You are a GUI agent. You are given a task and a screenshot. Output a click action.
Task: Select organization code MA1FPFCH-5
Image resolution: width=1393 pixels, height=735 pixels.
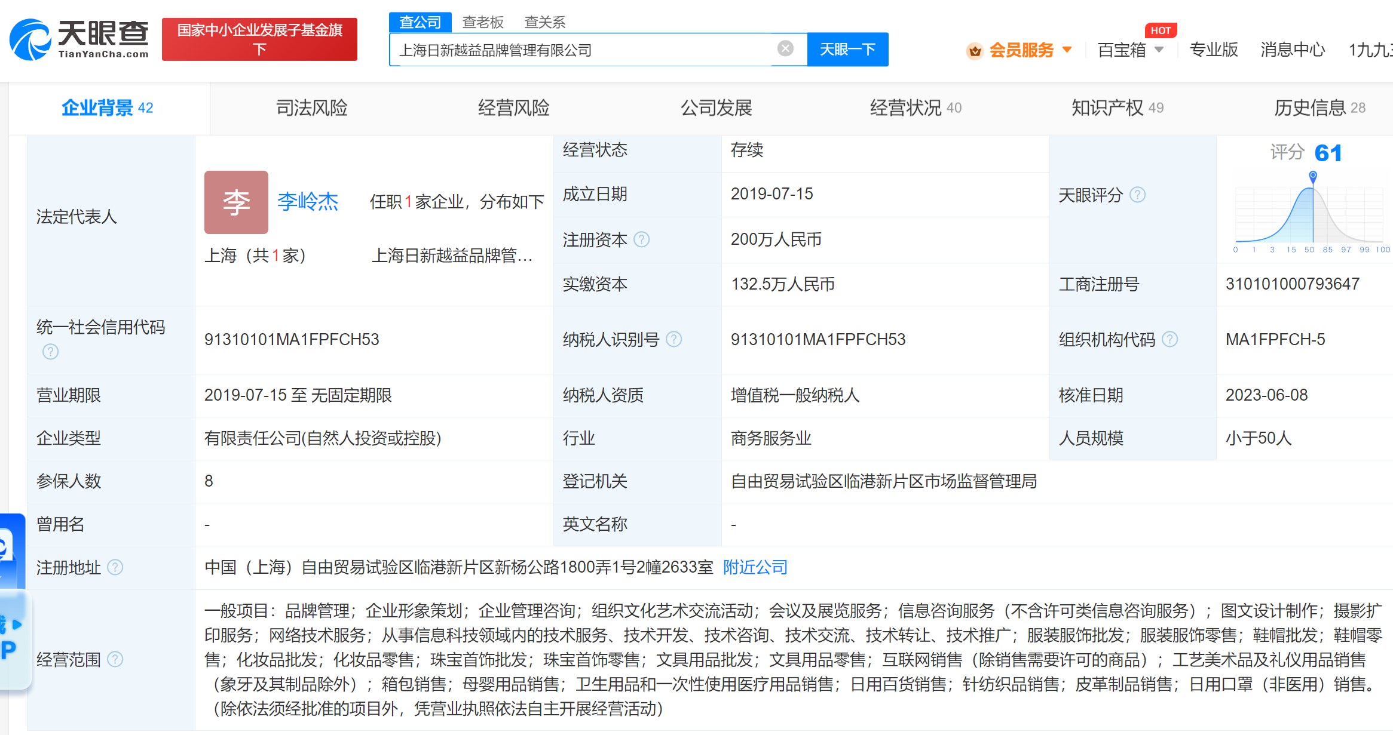[1275, 339]
